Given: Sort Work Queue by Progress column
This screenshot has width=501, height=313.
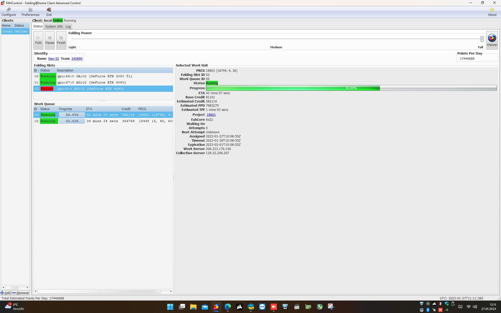Looking at the screenshot, I should click(x=71, y=109).
